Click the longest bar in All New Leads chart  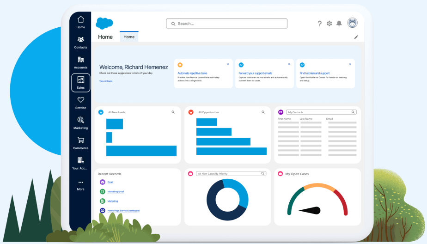[141, 151]
